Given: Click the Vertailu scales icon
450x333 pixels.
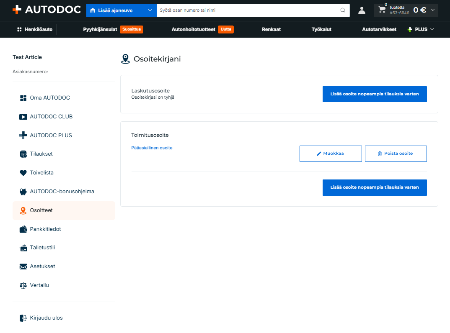Looking at the screenshot, I should (x=23, y=285).
